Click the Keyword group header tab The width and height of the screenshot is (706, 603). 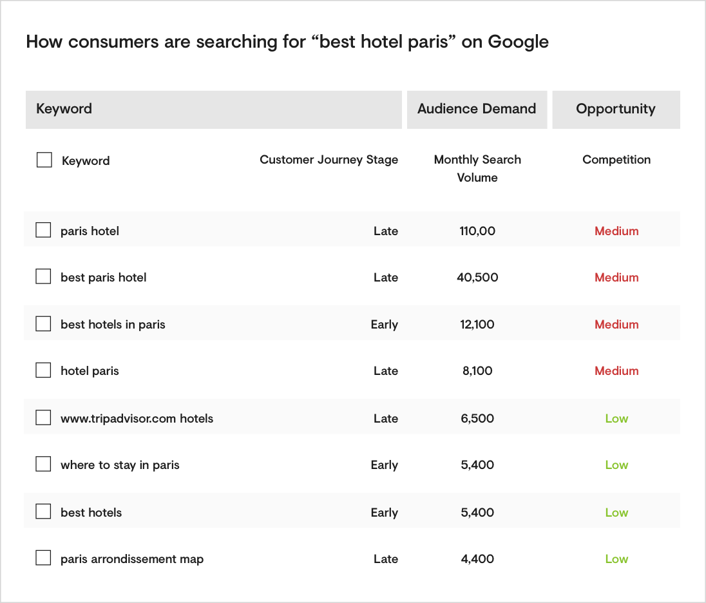213,110
